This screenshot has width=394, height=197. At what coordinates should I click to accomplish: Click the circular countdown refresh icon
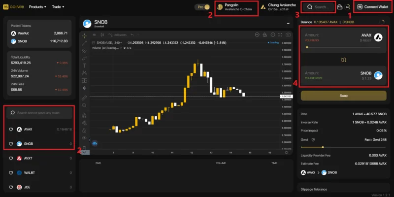tap(348, 7)
